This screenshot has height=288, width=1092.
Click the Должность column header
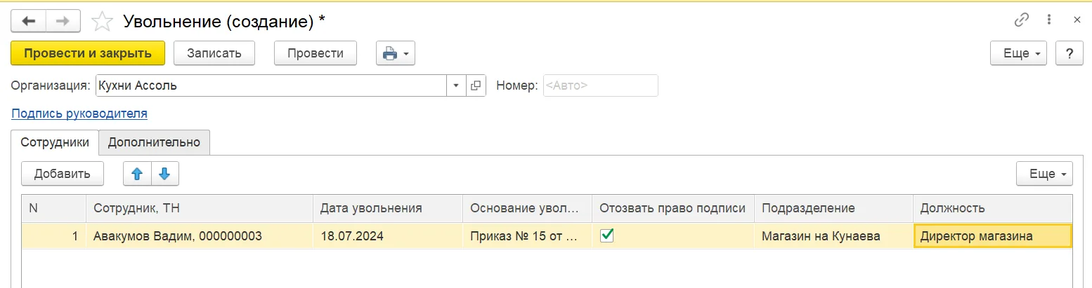tap(992, 208)
